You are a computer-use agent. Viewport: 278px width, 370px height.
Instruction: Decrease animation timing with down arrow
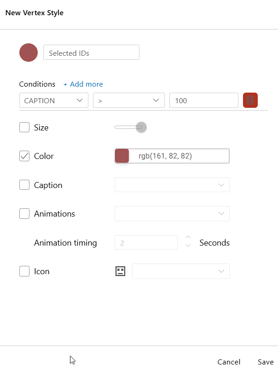coord(188,246)
